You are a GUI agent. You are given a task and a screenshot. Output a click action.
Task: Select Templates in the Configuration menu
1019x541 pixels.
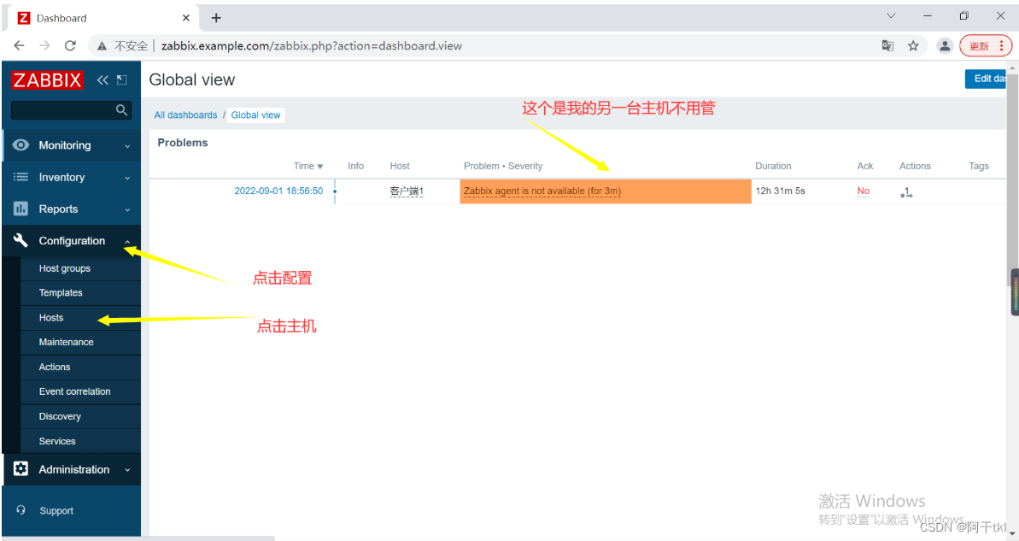[60, 292]
